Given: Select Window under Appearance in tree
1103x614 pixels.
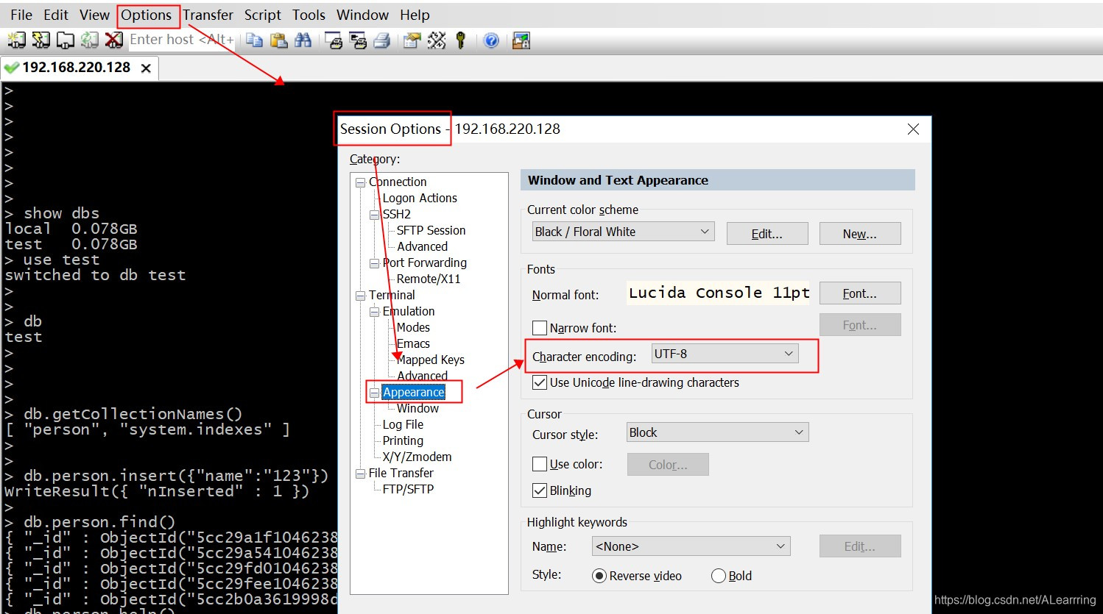Looking at the screenshot, I should (x=417, y=409).
